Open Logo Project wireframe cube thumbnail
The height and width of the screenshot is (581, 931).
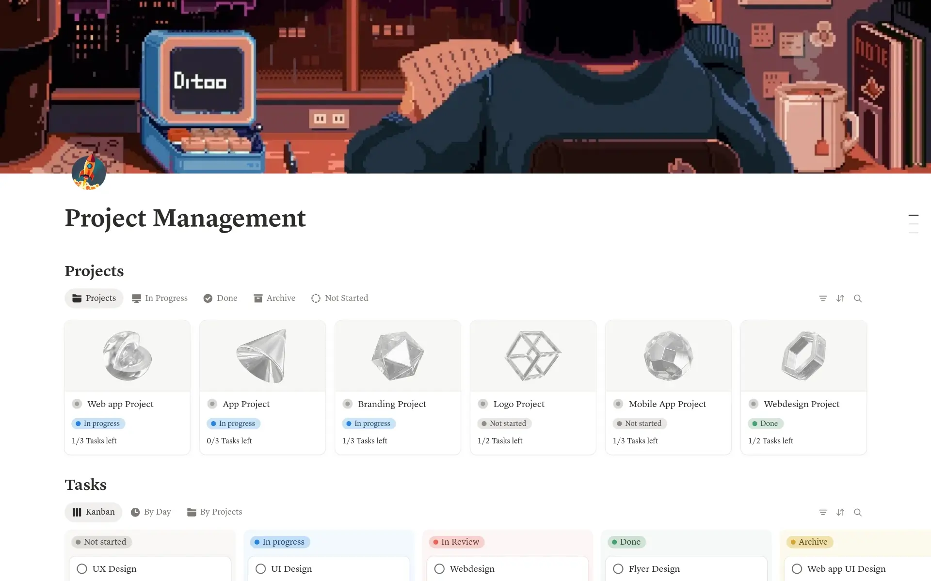[x=533, y=356]
